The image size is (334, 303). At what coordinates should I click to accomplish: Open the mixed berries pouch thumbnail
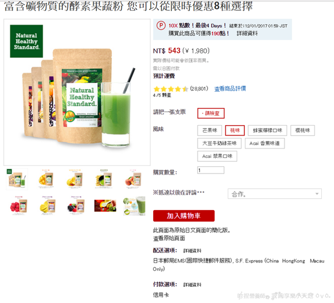click(76, 206)
